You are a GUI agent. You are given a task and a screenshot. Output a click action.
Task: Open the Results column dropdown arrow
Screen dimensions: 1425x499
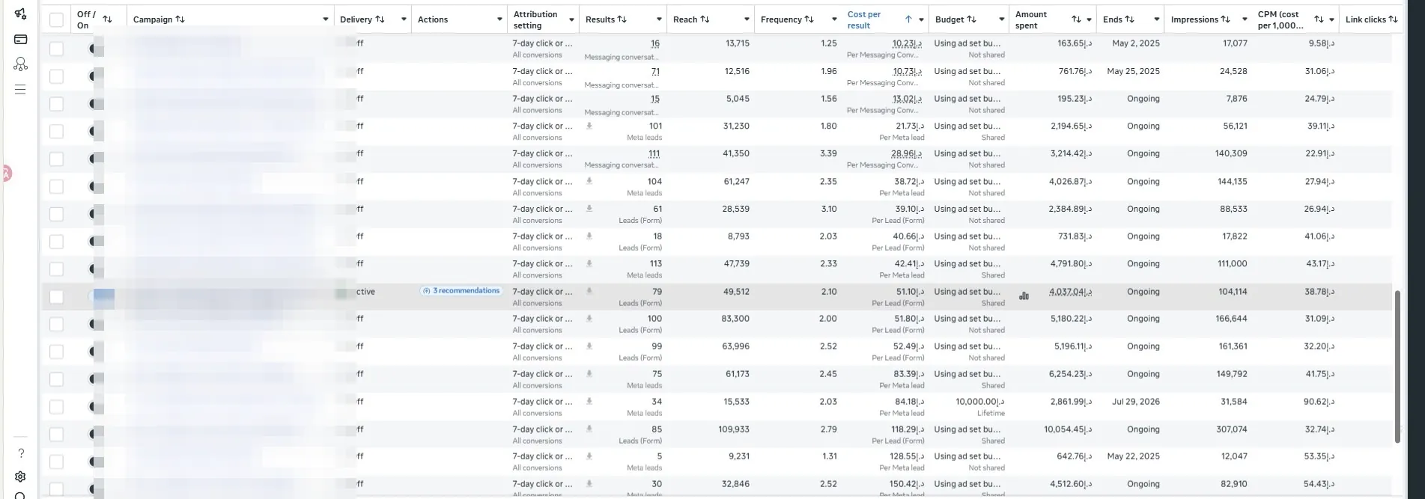(659, 19)
